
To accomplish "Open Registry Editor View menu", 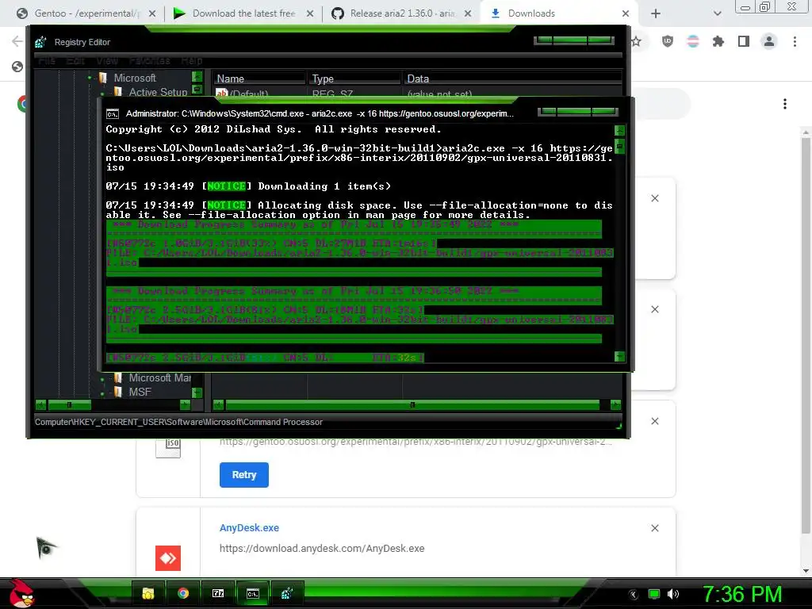I will (x=107, y=60).
